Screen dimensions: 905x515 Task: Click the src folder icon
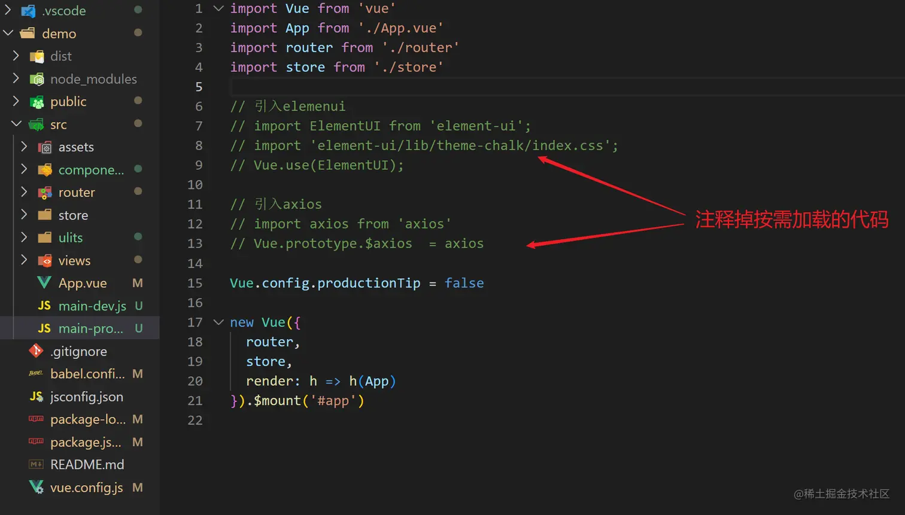pos(37,124)
